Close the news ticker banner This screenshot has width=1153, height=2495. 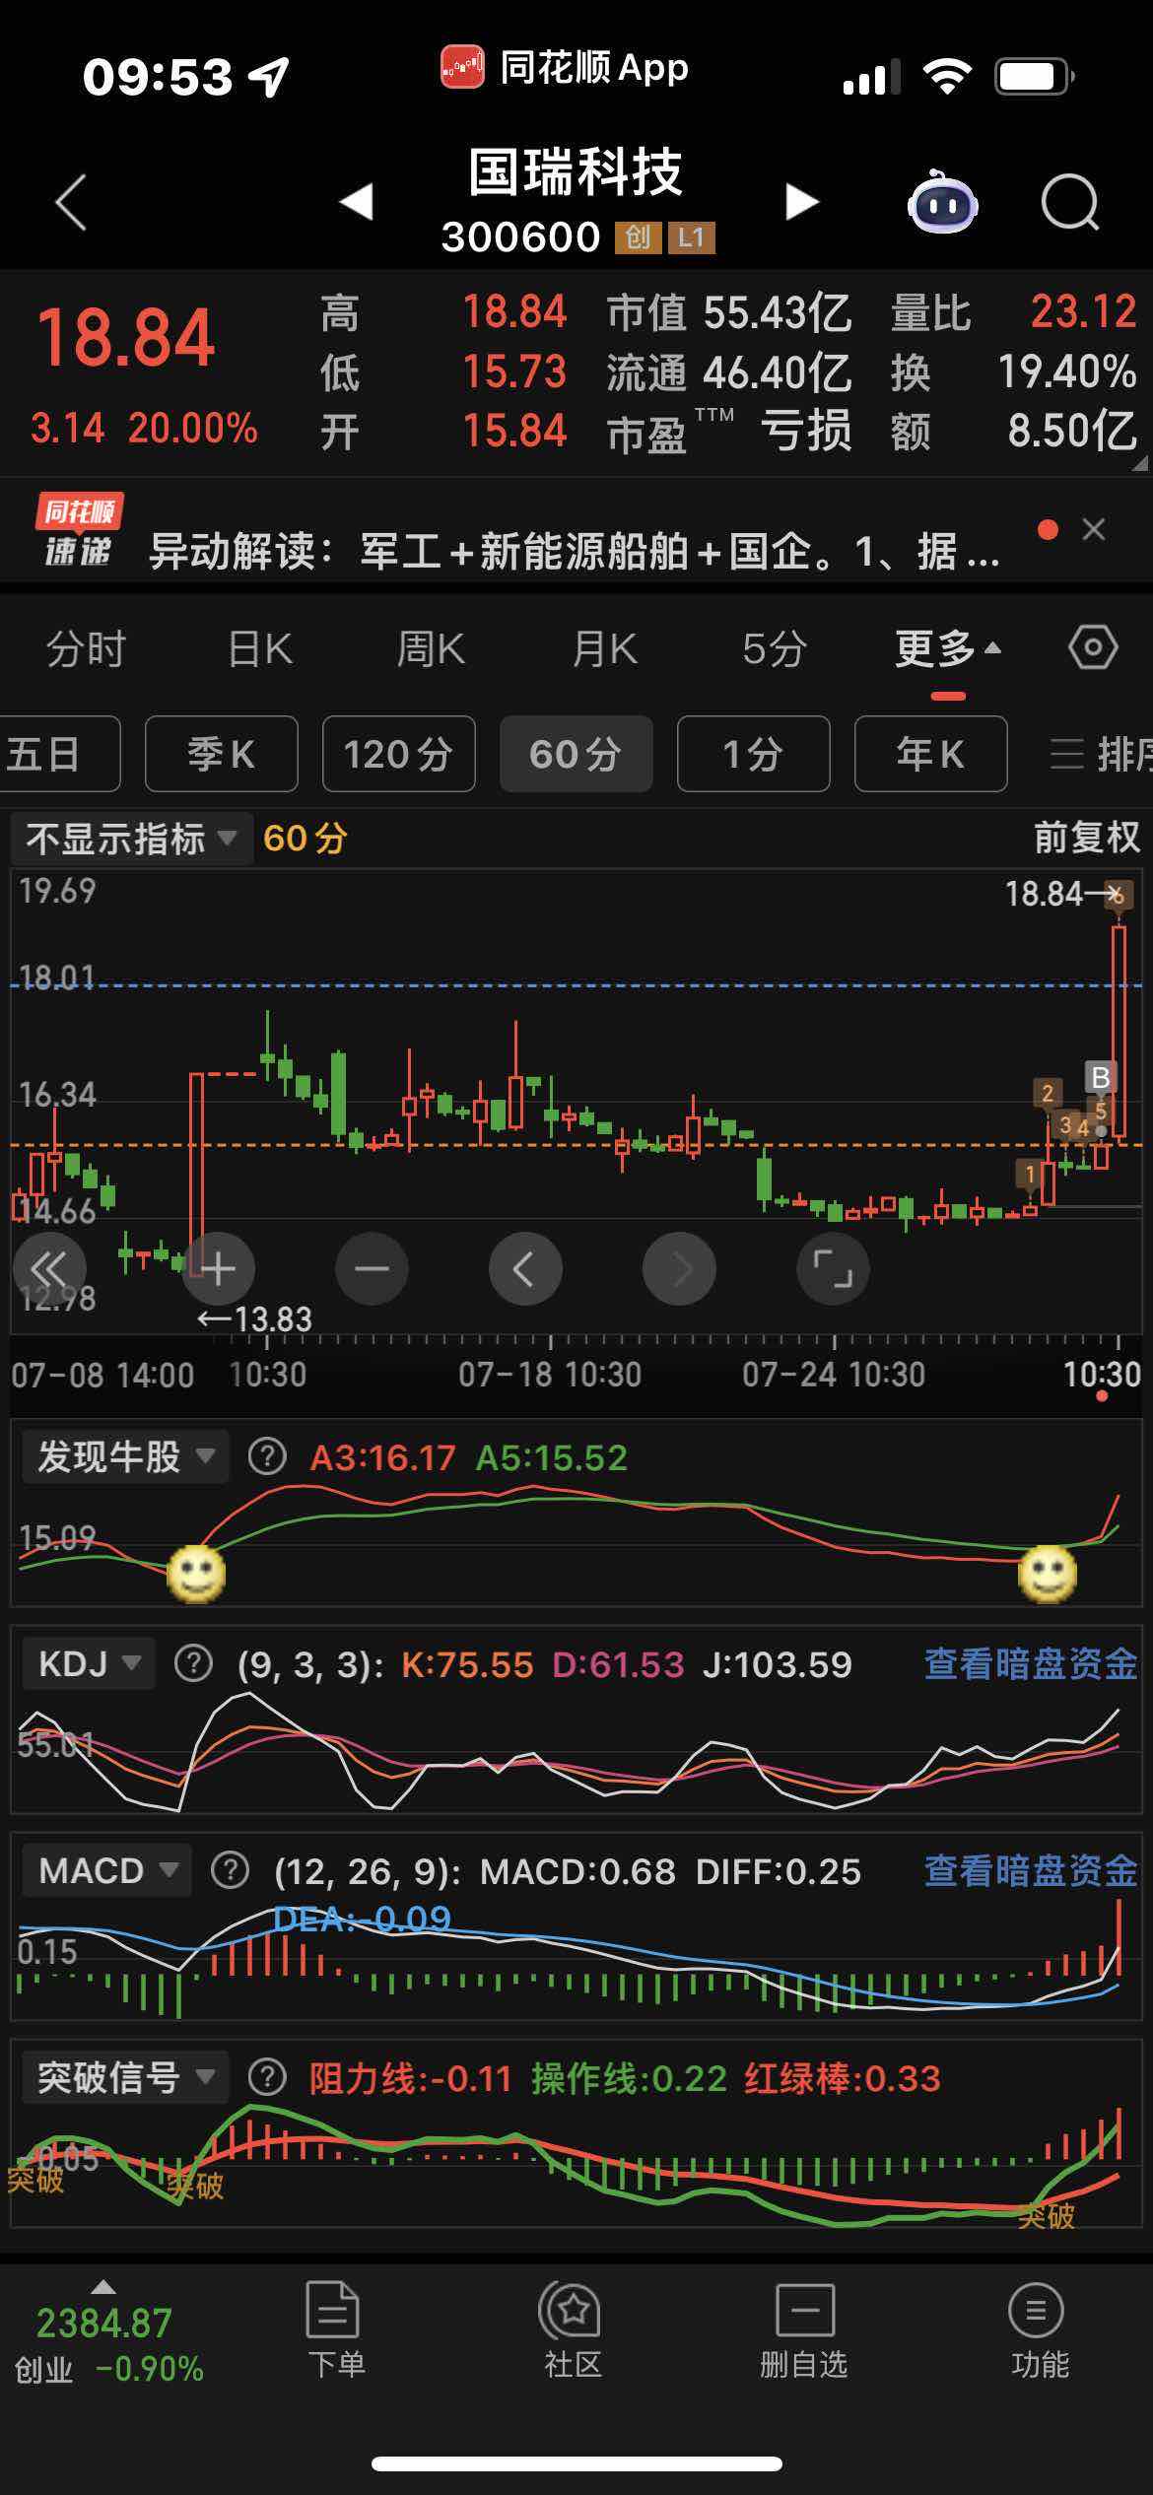coord(1093,530)
